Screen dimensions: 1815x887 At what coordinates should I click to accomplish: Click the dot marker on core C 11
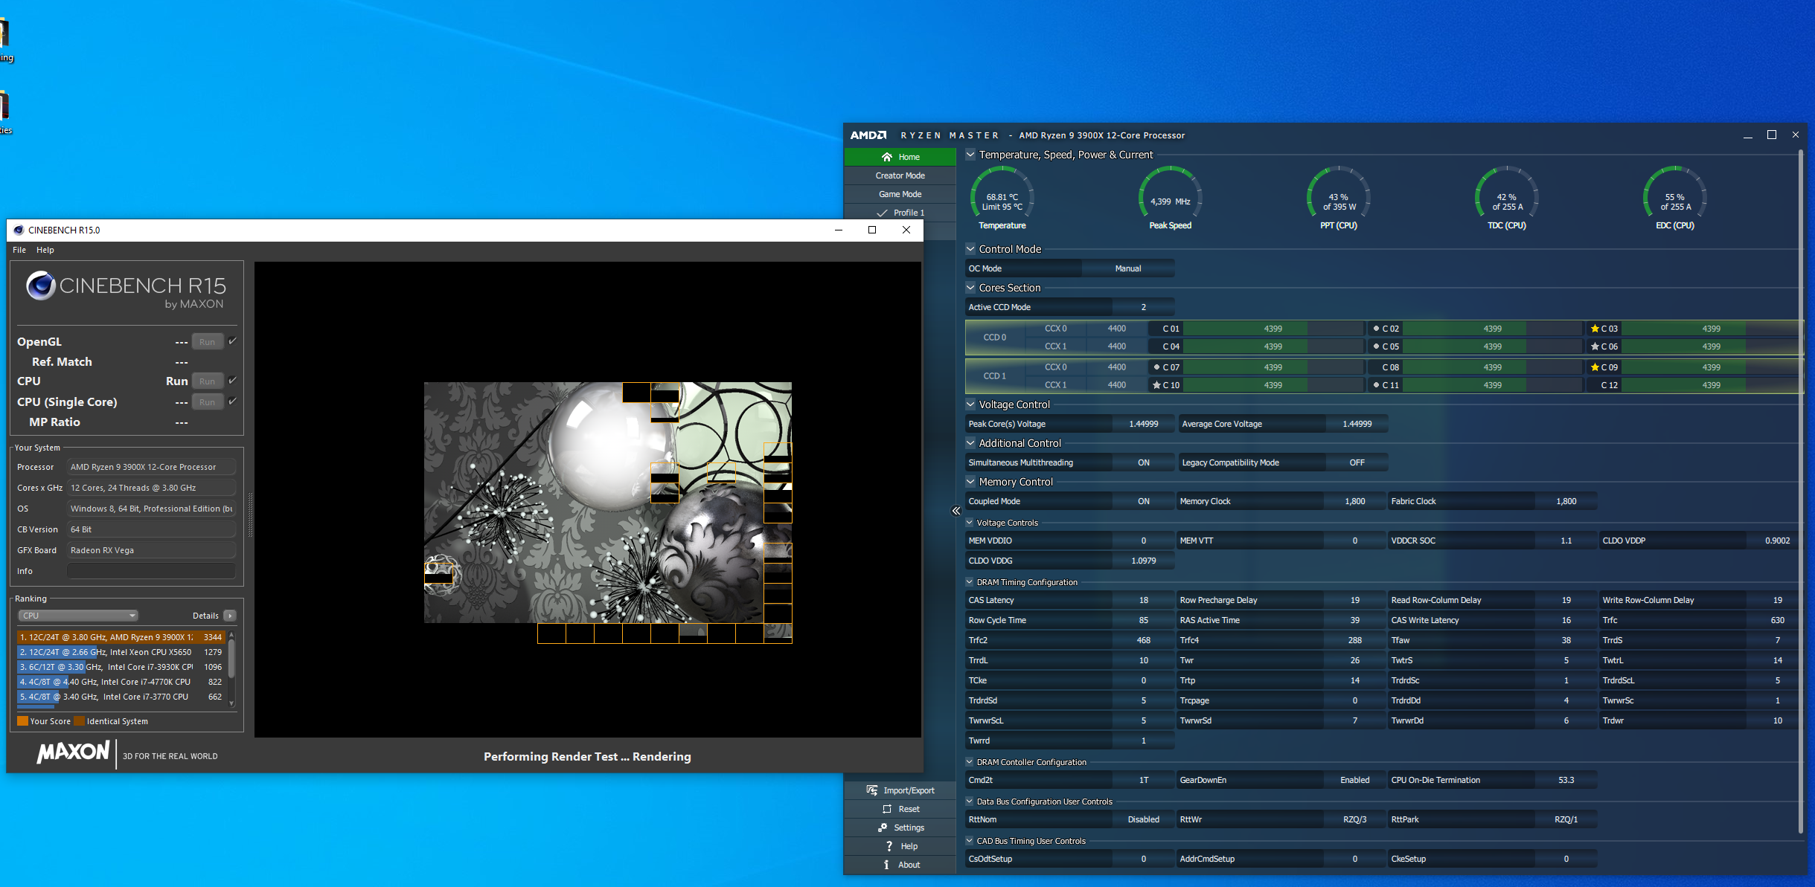(1376, 385)
